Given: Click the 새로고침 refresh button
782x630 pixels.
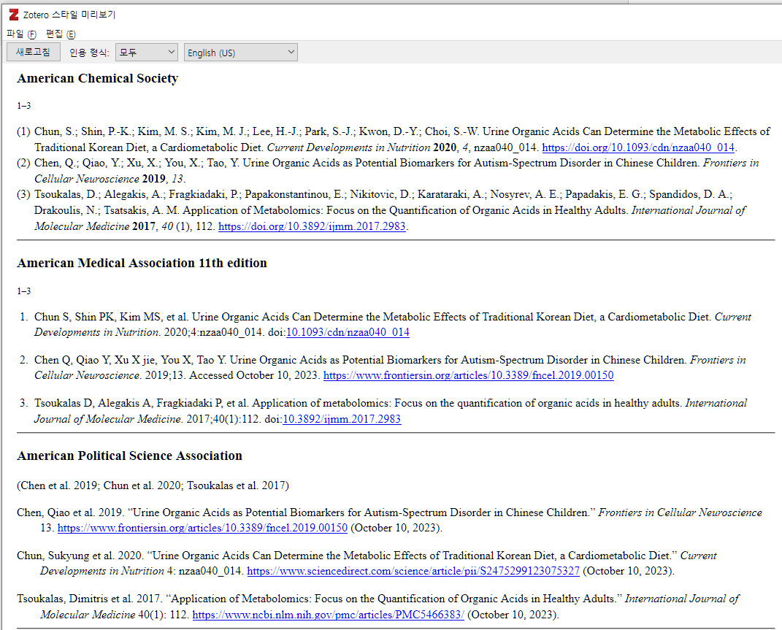Looking at the screenshot, I should (x=34, y=52).
